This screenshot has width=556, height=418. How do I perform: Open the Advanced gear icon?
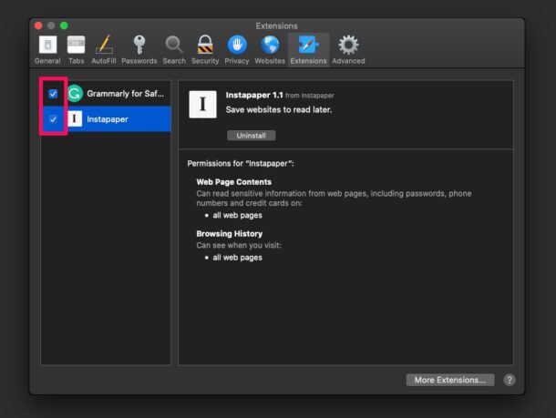[x=348, y=45]
